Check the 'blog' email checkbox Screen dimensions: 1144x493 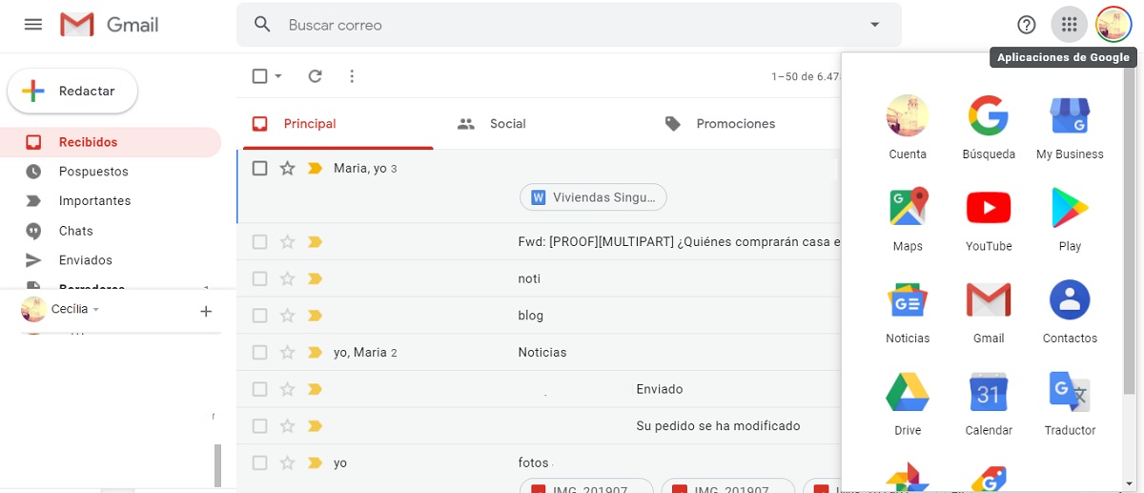pos(259,316)
